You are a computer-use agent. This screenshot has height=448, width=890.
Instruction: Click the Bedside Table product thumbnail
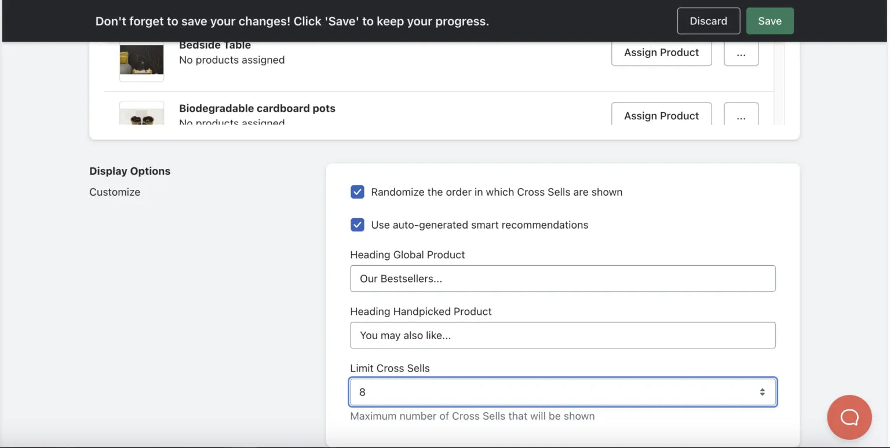coord(141,60)
